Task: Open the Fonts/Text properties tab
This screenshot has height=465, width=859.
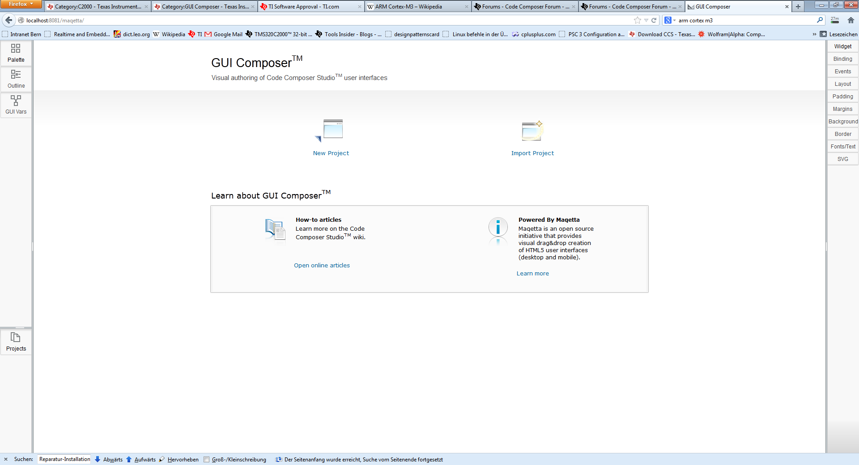Action: tap(842, 147)
